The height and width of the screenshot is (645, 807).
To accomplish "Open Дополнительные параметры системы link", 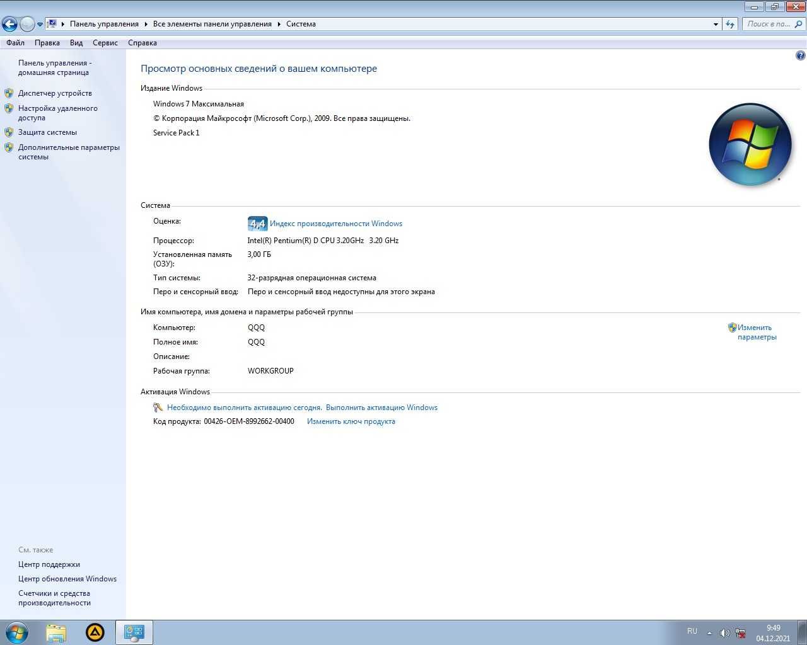I will pos(69,152).
